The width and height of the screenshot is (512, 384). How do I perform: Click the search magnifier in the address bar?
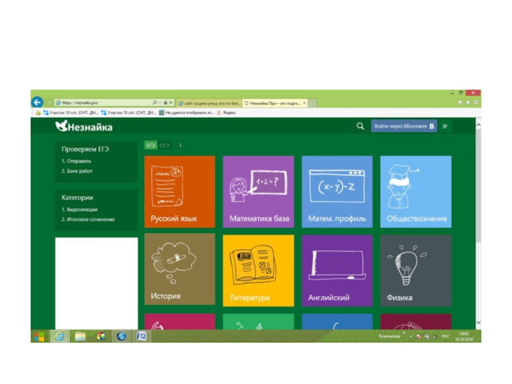(155, 102)
